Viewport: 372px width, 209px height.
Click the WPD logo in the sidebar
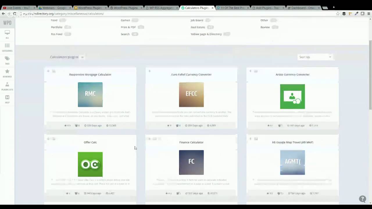click(7, 23)
